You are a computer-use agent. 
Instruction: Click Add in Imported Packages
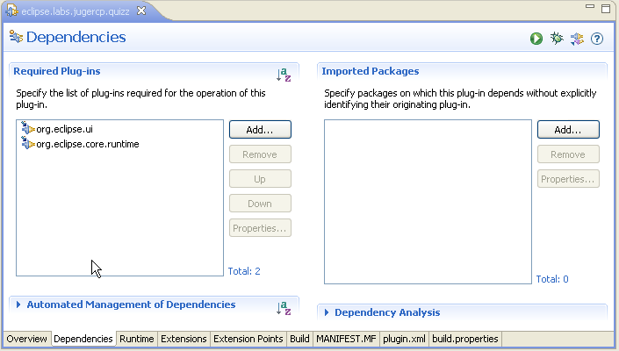(x=568, y=129)
